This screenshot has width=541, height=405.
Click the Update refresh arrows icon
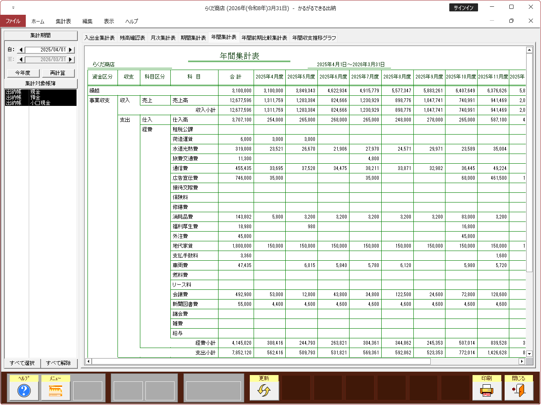[x=264, y=391]
